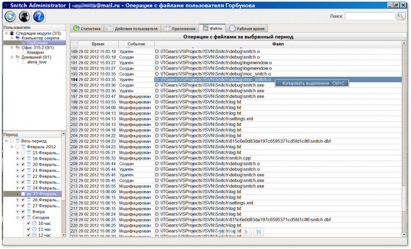Click the file table scrollbar down arrow
Screen dimensions: 411x249
(x=404, y=235)
